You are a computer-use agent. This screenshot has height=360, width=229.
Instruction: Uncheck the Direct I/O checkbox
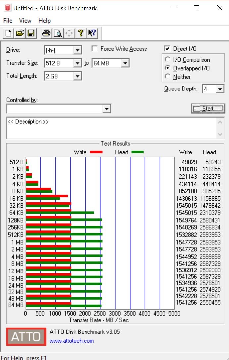click(x=167, y=49)
